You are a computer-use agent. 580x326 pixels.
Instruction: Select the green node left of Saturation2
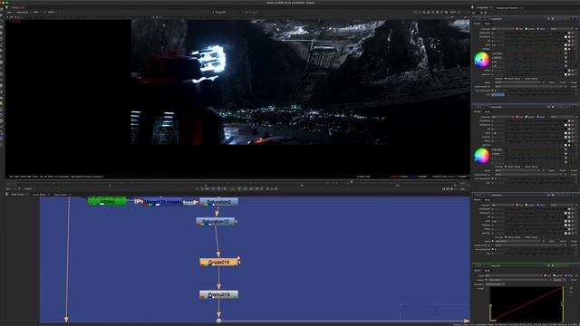click(x=107, y=201)
